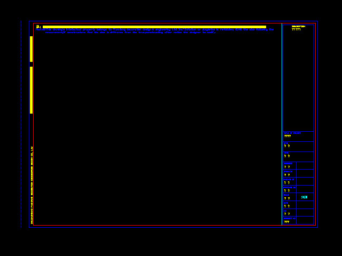Select the yellow value under TITLE OF PROJECT
Screen dimensions: 342x256
click(x=287, y=137)
